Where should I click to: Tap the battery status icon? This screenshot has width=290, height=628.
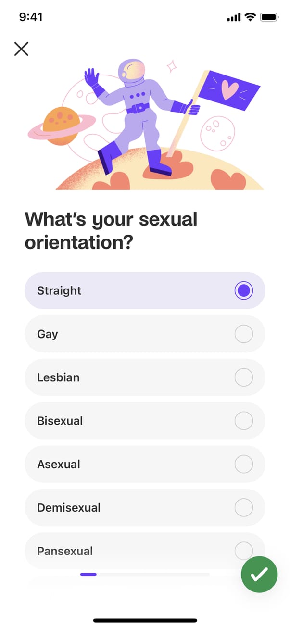(x=269, y=17)
